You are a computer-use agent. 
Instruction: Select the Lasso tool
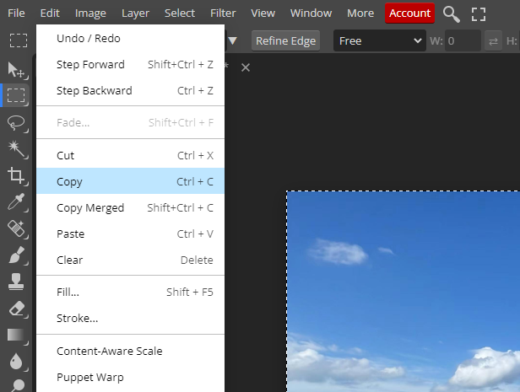15,122
